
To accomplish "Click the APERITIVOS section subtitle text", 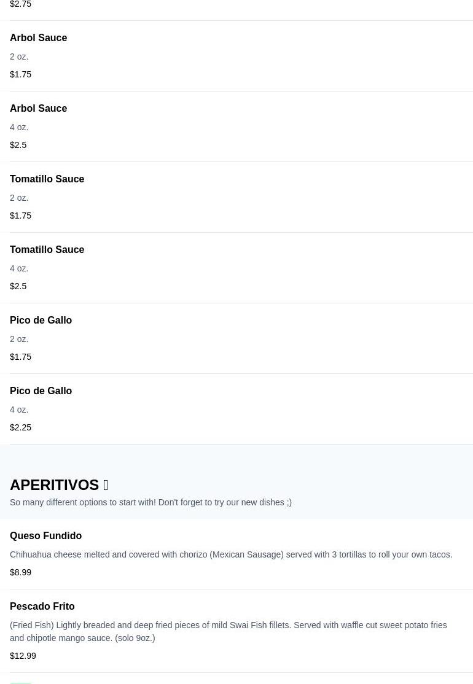I will point(150,502).
